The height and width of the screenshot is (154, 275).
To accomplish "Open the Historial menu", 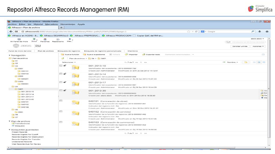I will [x=38, y=24].
